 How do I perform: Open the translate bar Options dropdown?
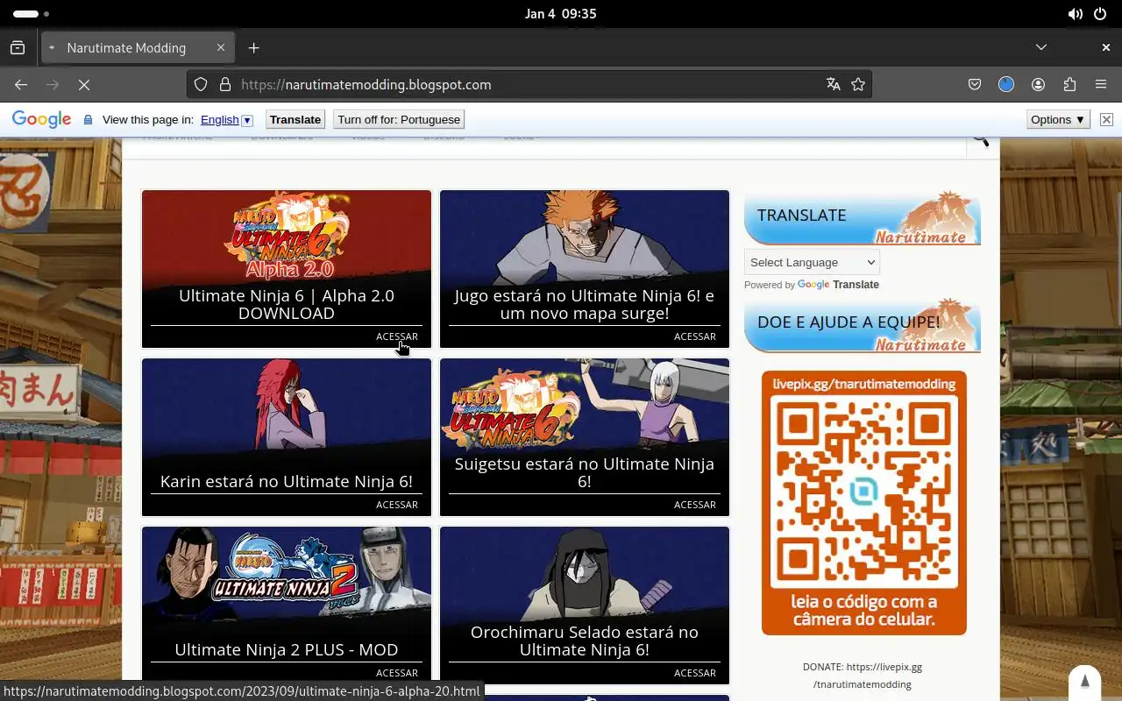[1058, 119]
